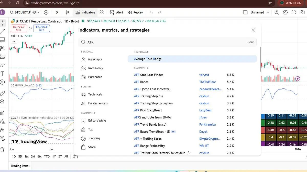Select the trend line drawing tool
Screen dimensions: 307x172
(3, 31)
